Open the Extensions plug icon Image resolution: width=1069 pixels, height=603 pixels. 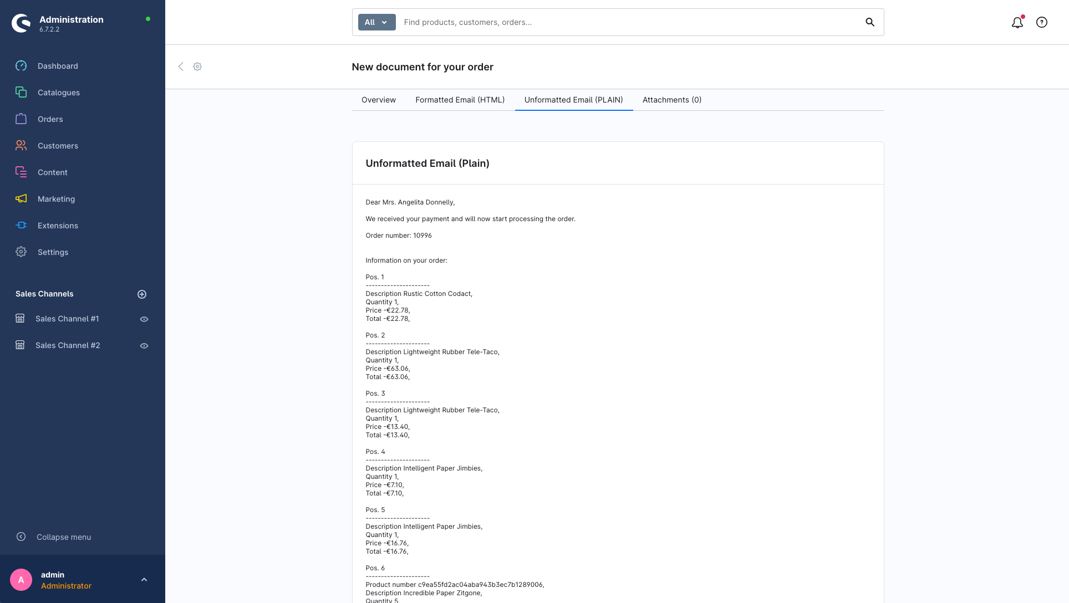[21, 226]
